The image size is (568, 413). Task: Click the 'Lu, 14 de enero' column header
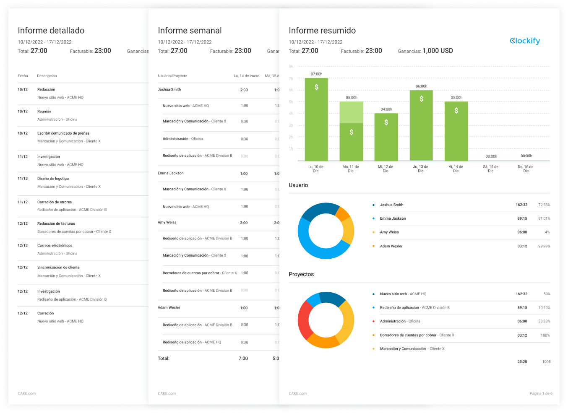tap(247, 76)
